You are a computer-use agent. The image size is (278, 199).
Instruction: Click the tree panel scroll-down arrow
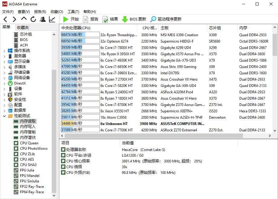54,196
